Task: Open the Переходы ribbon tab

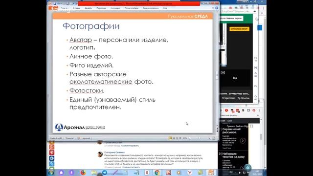Action: pos(101,8)
